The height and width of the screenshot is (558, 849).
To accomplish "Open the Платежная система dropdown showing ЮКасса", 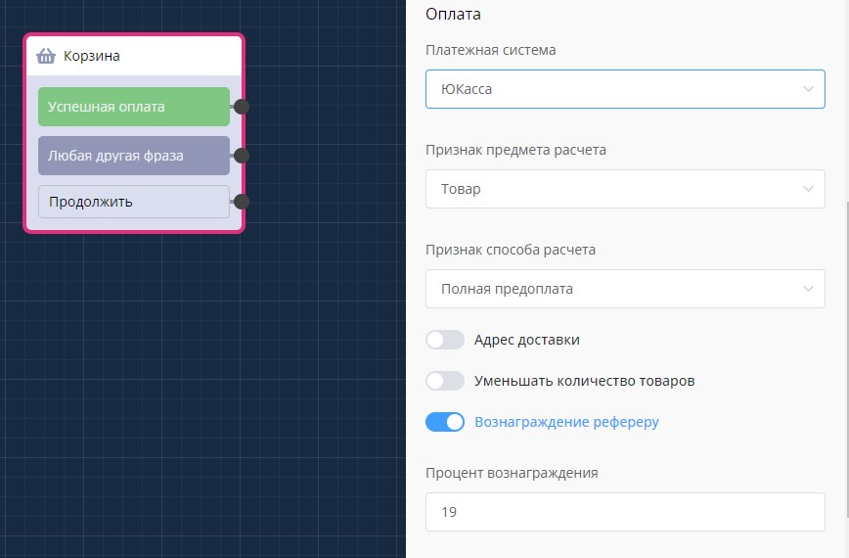I will pyautogui.click(x=625, y=89).
